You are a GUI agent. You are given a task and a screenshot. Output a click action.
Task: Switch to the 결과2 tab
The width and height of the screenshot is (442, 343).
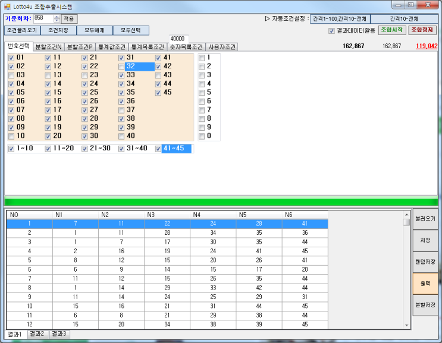point(37,334)
